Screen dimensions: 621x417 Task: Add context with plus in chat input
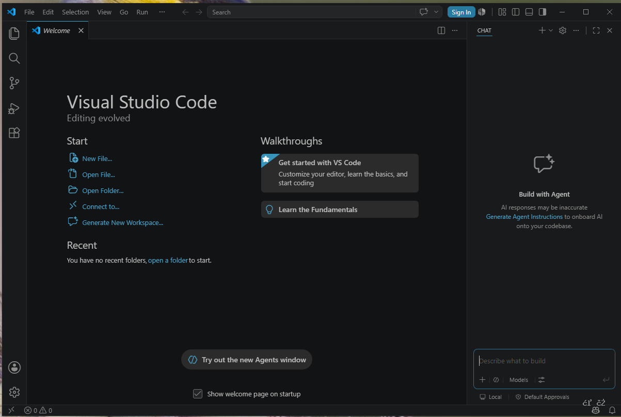click(482, 380)
